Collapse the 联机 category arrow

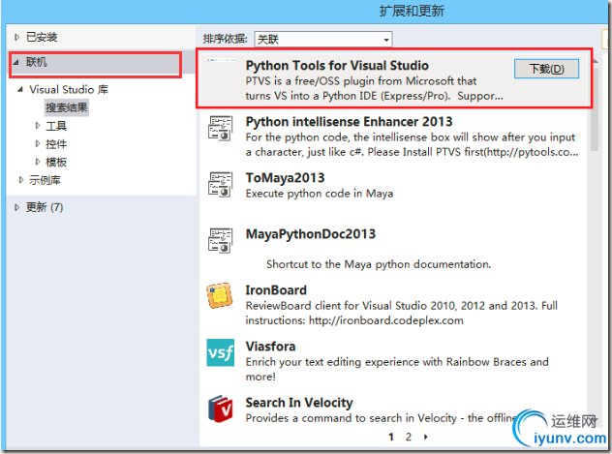tap(16, 62)
